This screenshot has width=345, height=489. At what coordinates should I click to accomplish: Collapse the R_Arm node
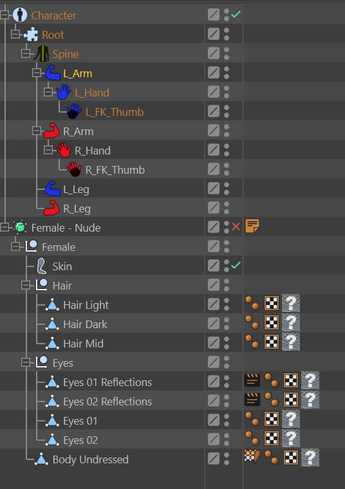click(x=37, y=131)
